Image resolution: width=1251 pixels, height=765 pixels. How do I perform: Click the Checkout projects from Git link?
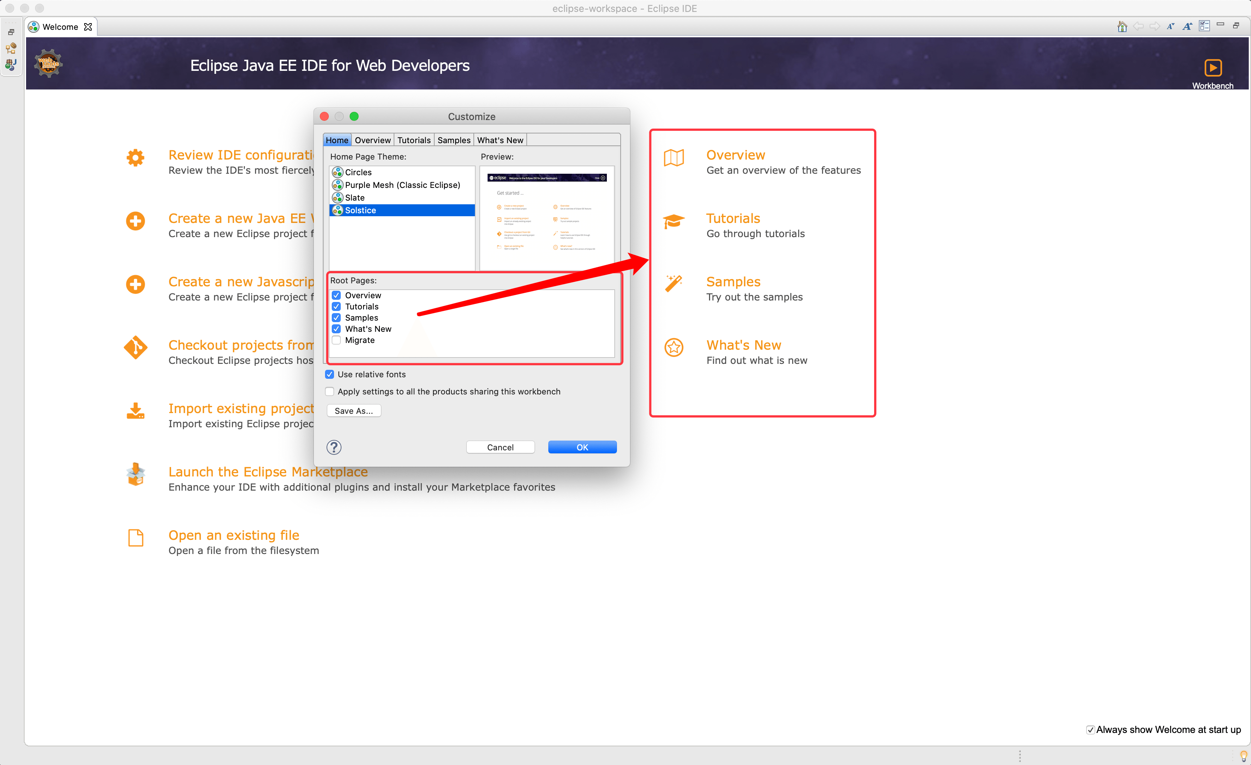pyautogui.click(x=241, y=345)
